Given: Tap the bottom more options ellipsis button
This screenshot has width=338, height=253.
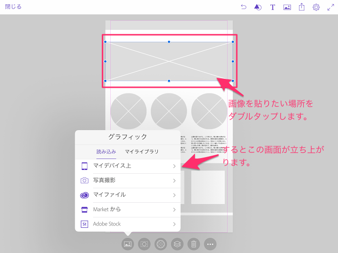Looking at the screenshot, I should point(210,244).
